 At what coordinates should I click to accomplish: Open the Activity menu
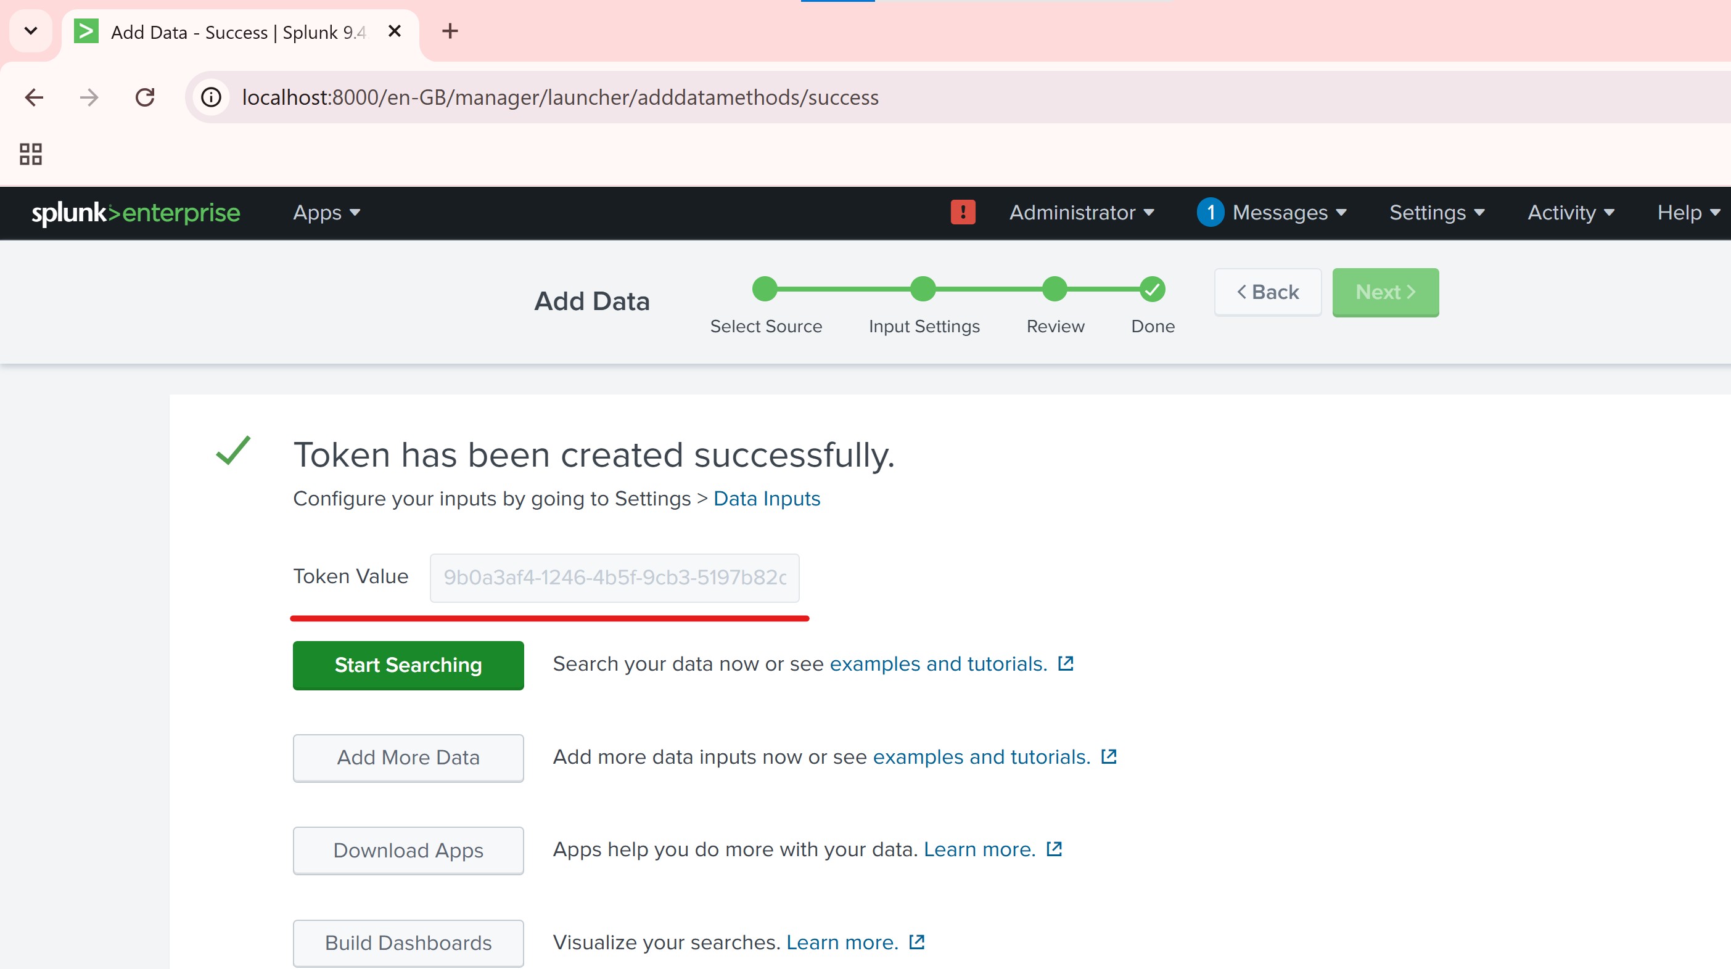coord(1571,212)
